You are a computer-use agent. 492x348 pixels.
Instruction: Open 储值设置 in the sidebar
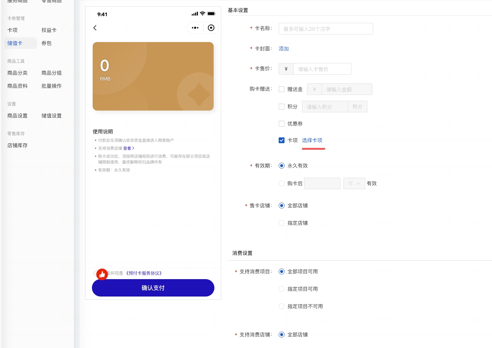coord(52,116)
